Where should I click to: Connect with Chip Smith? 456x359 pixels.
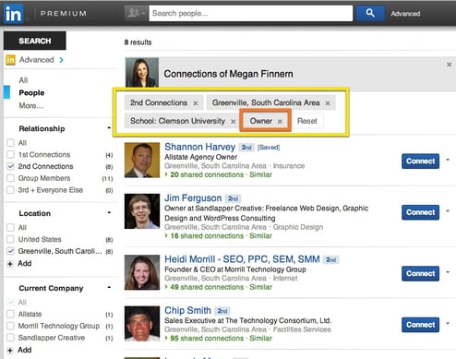point(420,325)
